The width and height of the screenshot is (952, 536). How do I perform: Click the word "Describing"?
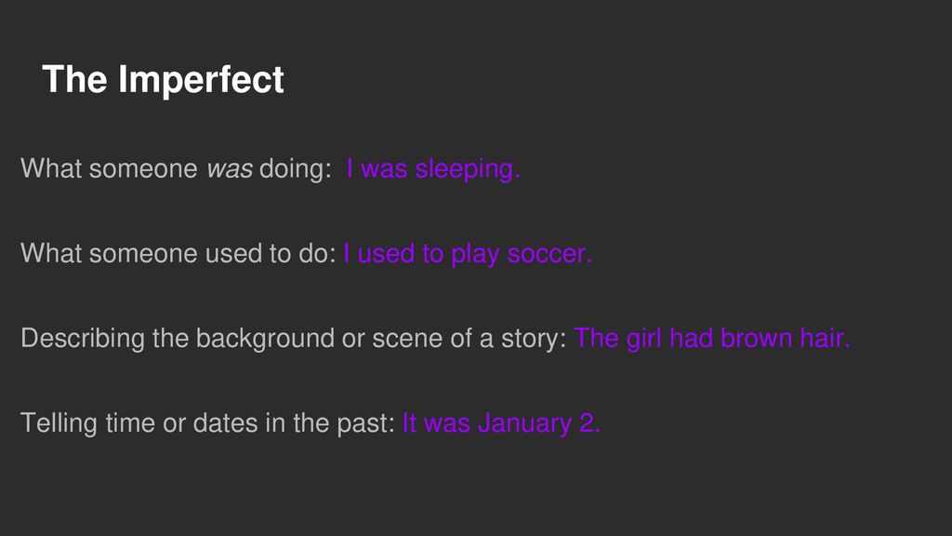coord(83,339)
